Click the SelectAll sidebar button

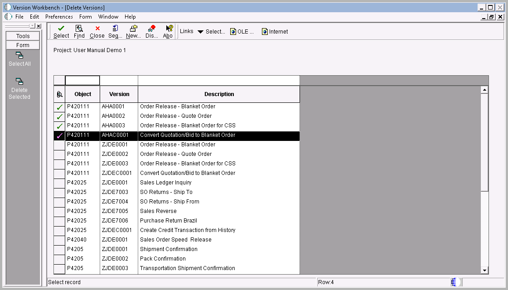tap(19, 60)
